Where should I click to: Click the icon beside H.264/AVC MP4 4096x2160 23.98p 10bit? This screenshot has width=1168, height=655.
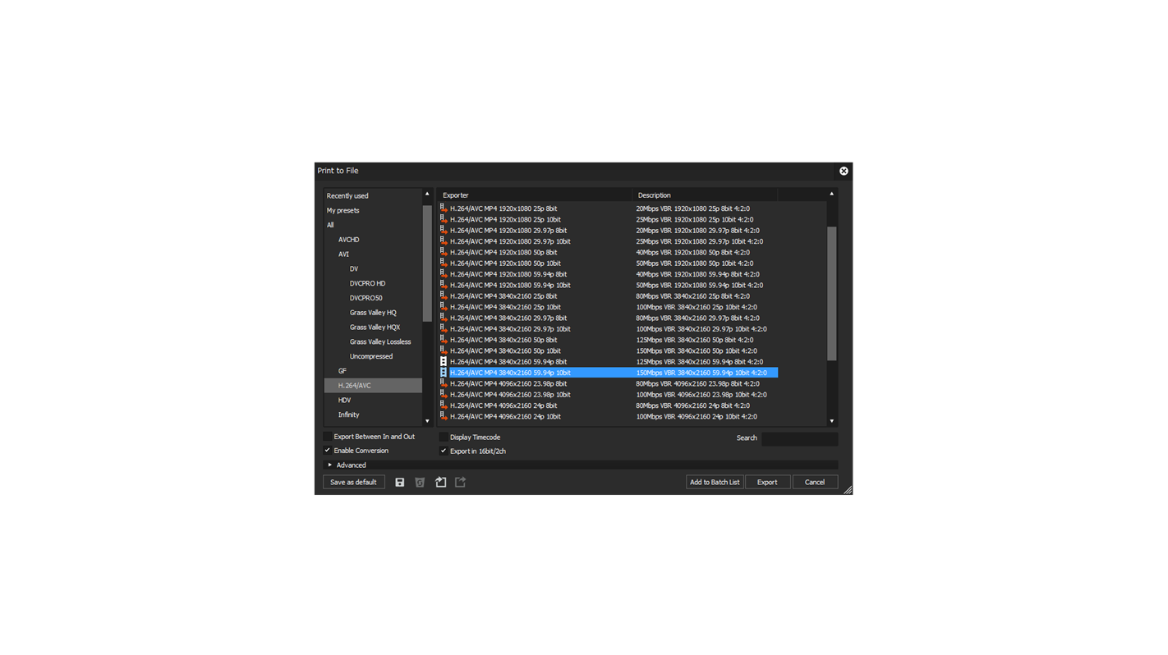click(x=444, y=395)
